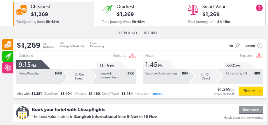
Task: Pin this flight using the pushpin icon
Action: coord(238,46)
